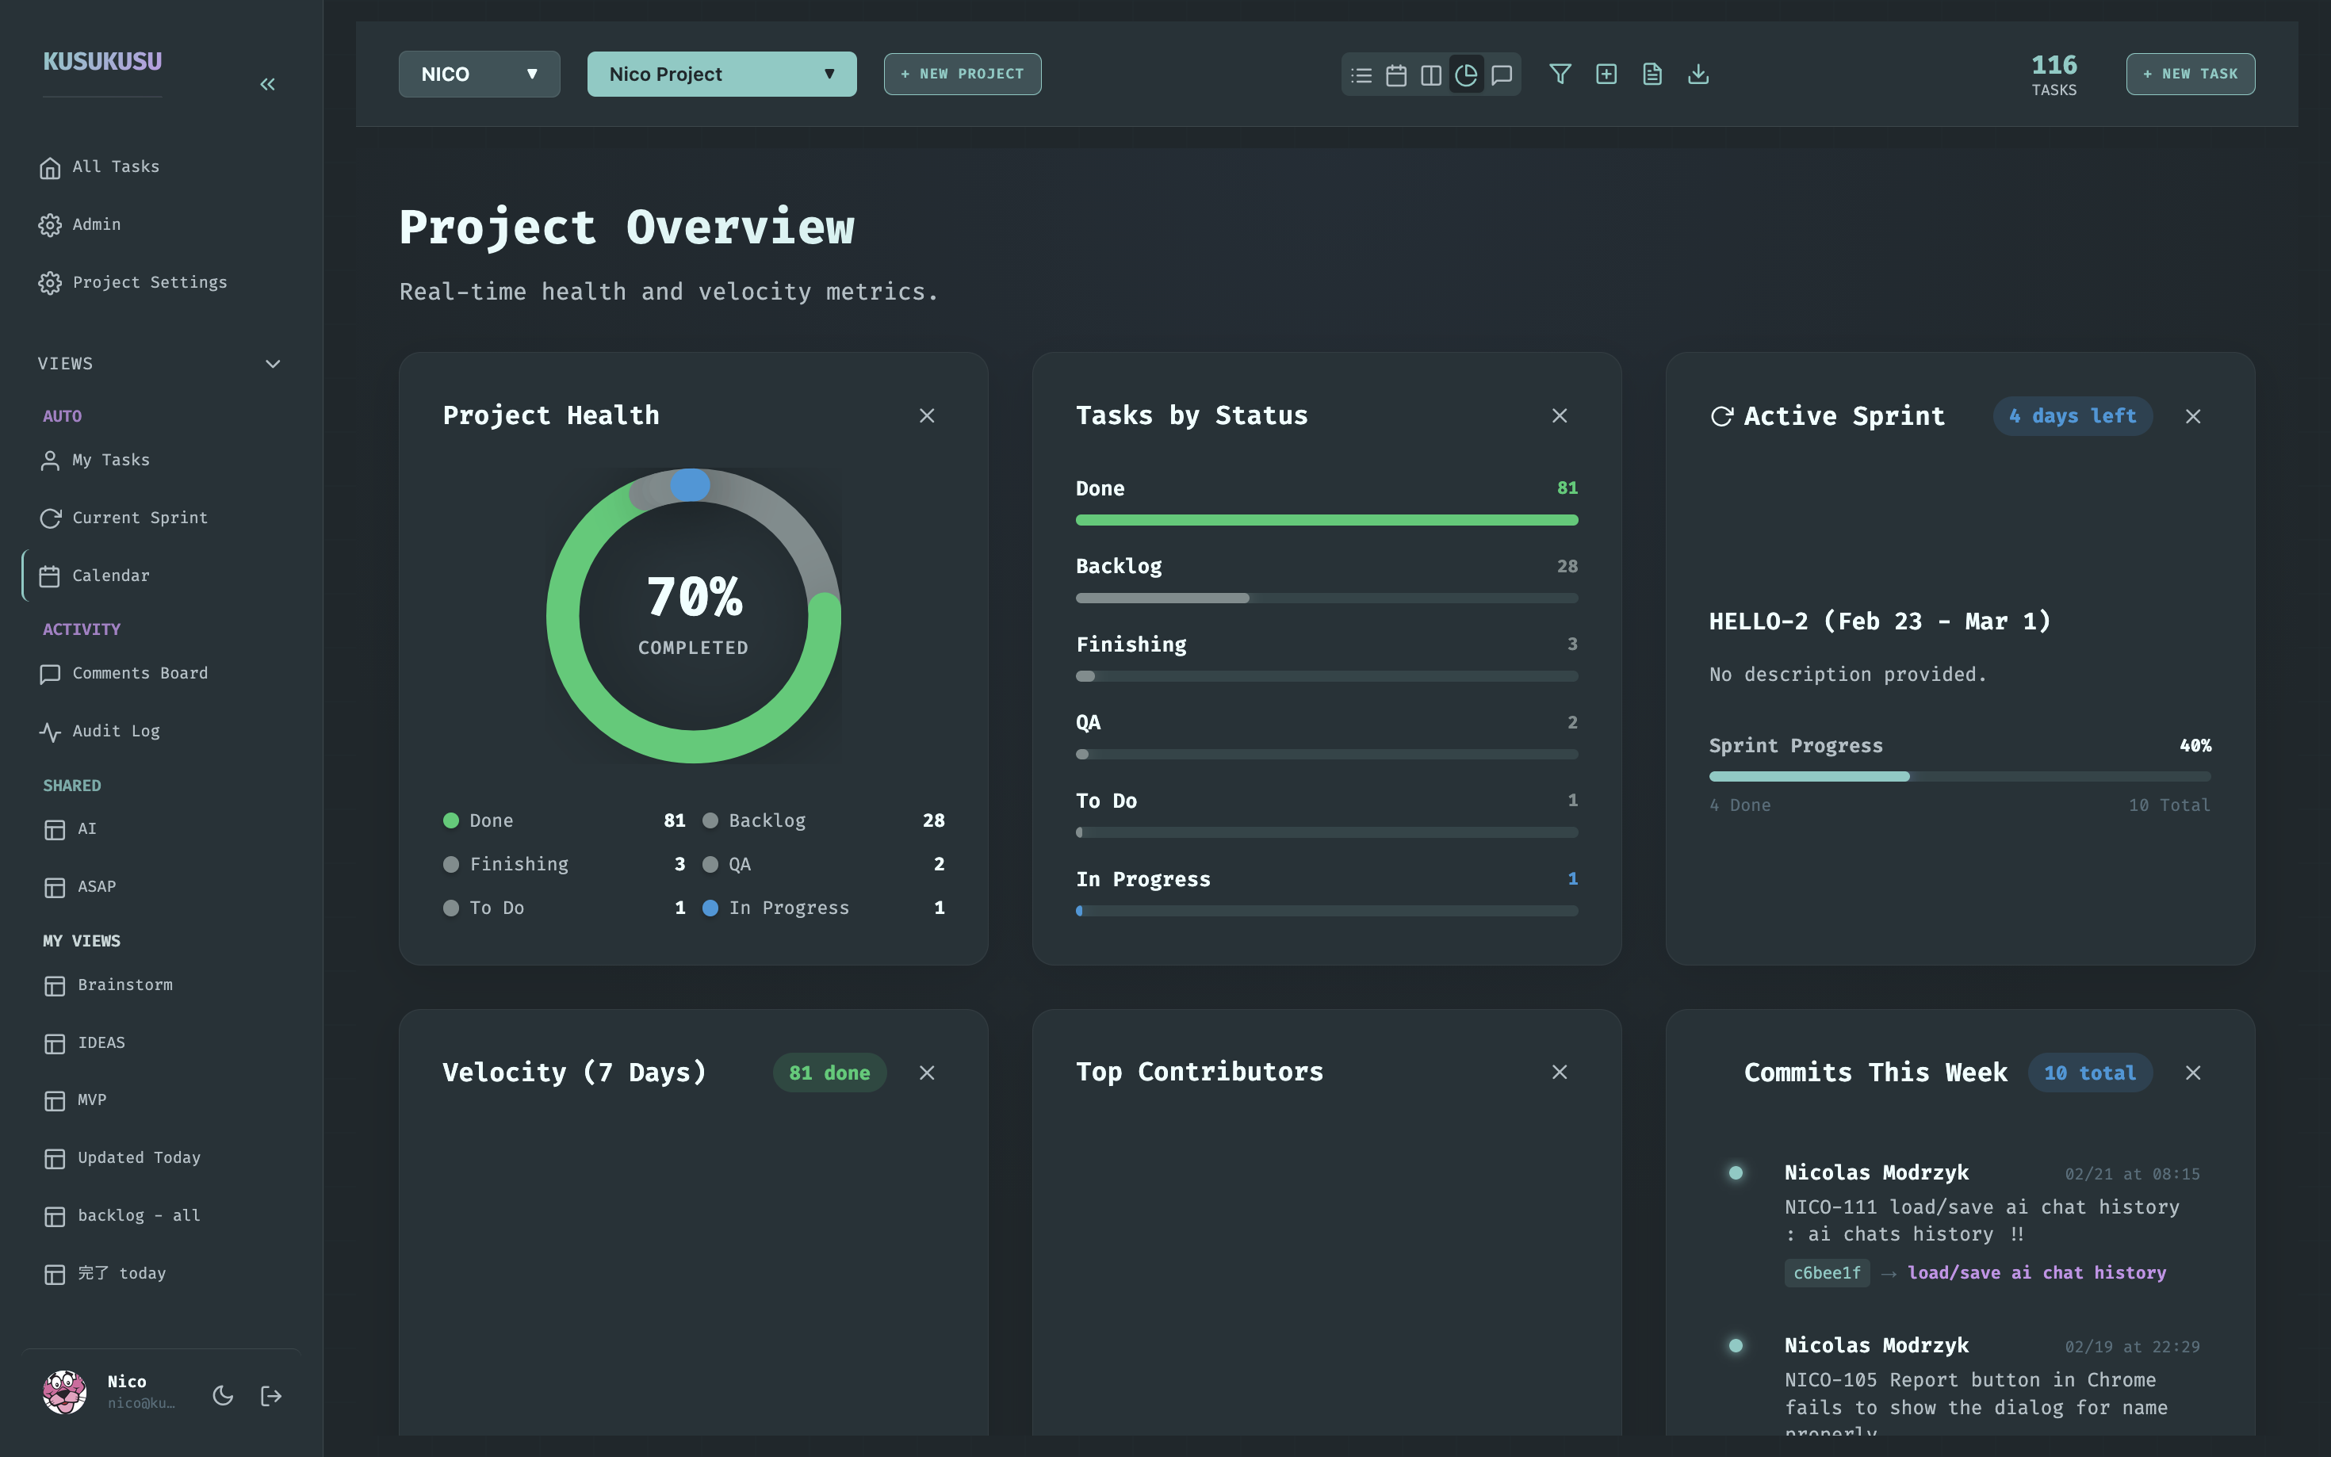Collapse the sidebar with the double chevron

click(x=267, y=84)
